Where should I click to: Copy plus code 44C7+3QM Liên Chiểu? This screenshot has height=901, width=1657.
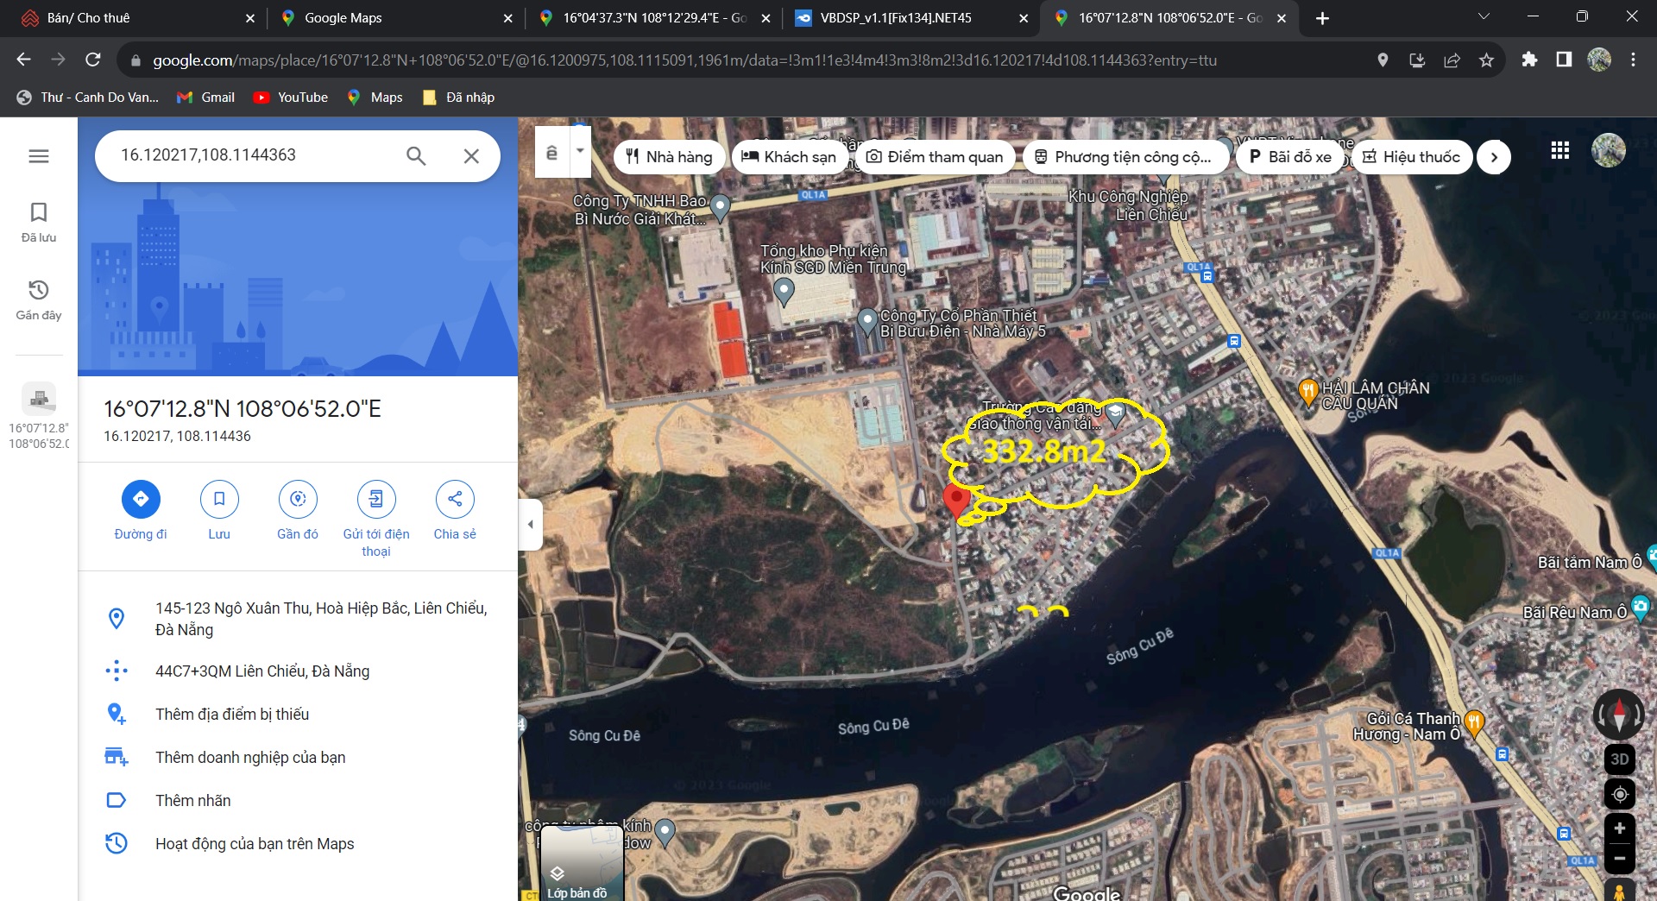[x=298, y=671]
